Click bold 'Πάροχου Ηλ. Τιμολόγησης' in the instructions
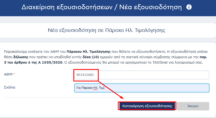Viewport: 216px width, 118px height. (x=88, y=52)
